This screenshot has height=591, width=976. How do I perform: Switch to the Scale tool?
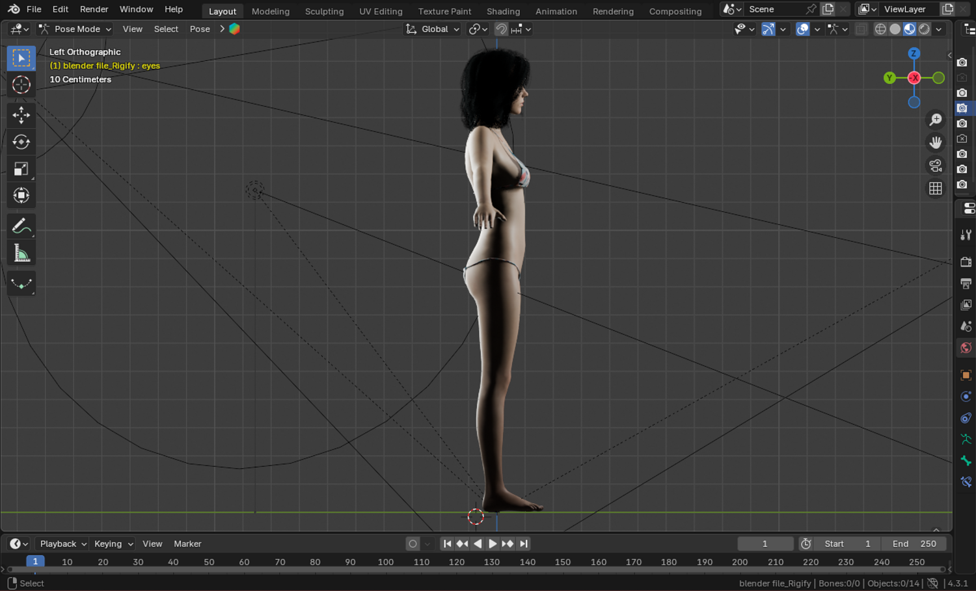[x=21, y=169]
